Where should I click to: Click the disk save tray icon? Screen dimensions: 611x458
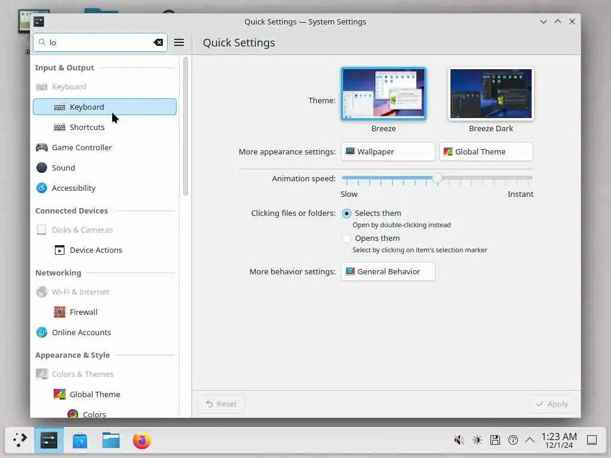coord(495,440)
